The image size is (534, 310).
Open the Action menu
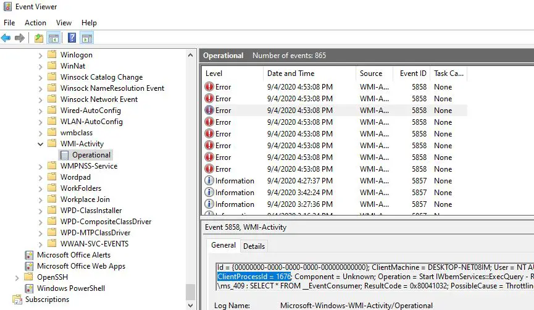(35, 23)
